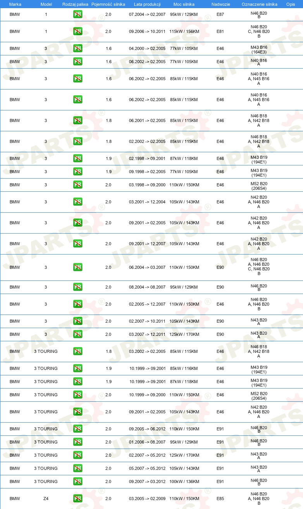303x509 pixels.
Task: Click fuel icon in the 09.1998 -> 02.2005 row
Action: 77,172
